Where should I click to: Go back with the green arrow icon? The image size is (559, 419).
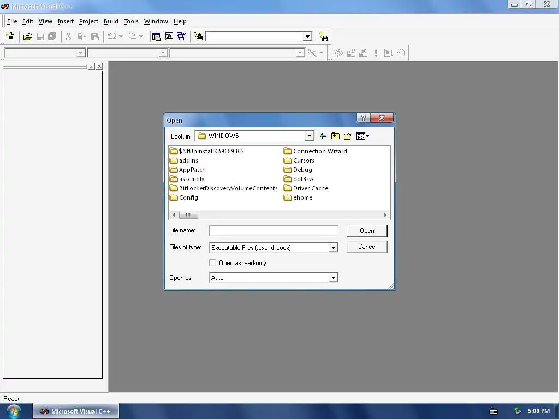(x=323, y=136)
